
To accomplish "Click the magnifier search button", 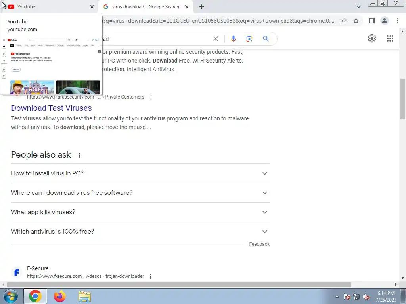I will [x=266, y=39].
